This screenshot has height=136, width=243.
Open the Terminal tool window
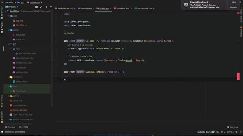10,127
